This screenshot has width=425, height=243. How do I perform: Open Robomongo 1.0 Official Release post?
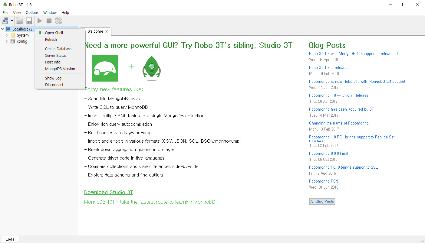(339, 95)
